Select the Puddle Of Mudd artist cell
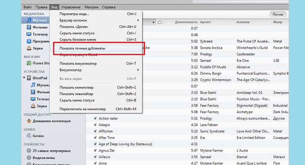This screenshot has height=165, width=305. [213, 67]
